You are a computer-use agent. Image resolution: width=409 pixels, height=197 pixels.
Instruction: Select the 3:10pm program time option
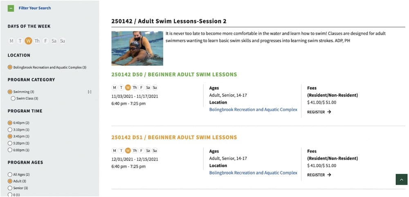[10, 130]
